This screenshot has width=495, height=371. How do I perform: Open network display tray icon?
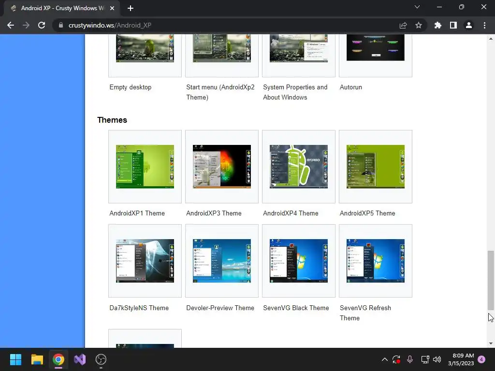(x=425, y=359)
